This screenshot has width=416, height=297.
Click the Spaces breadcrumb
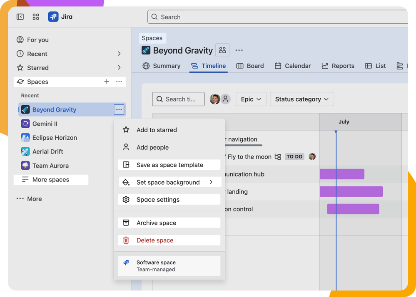click(x=152, y=38)
